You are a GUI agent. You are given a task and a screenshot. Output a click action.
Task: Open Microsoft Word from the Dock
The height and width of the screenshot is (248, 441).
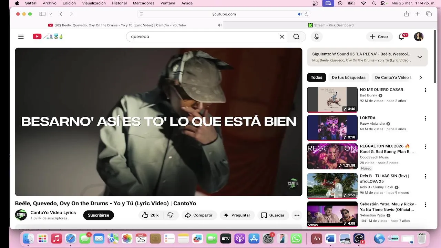click(330, 238)
